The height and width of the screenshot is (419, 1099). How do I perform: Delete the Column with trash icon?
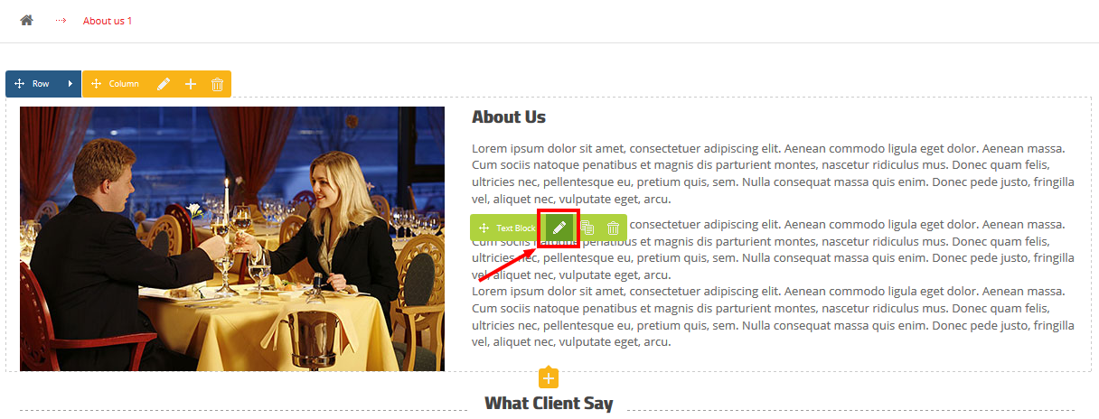pyautogui.click(x=217, y=84)
